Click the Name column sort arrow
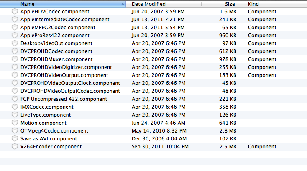 [123, 4]
